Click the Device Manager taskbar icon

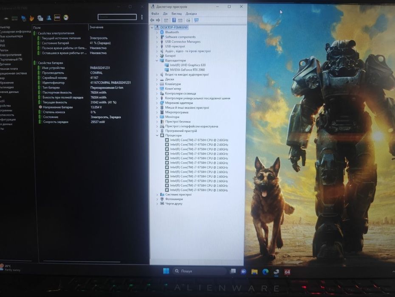[x=276, y=272]
